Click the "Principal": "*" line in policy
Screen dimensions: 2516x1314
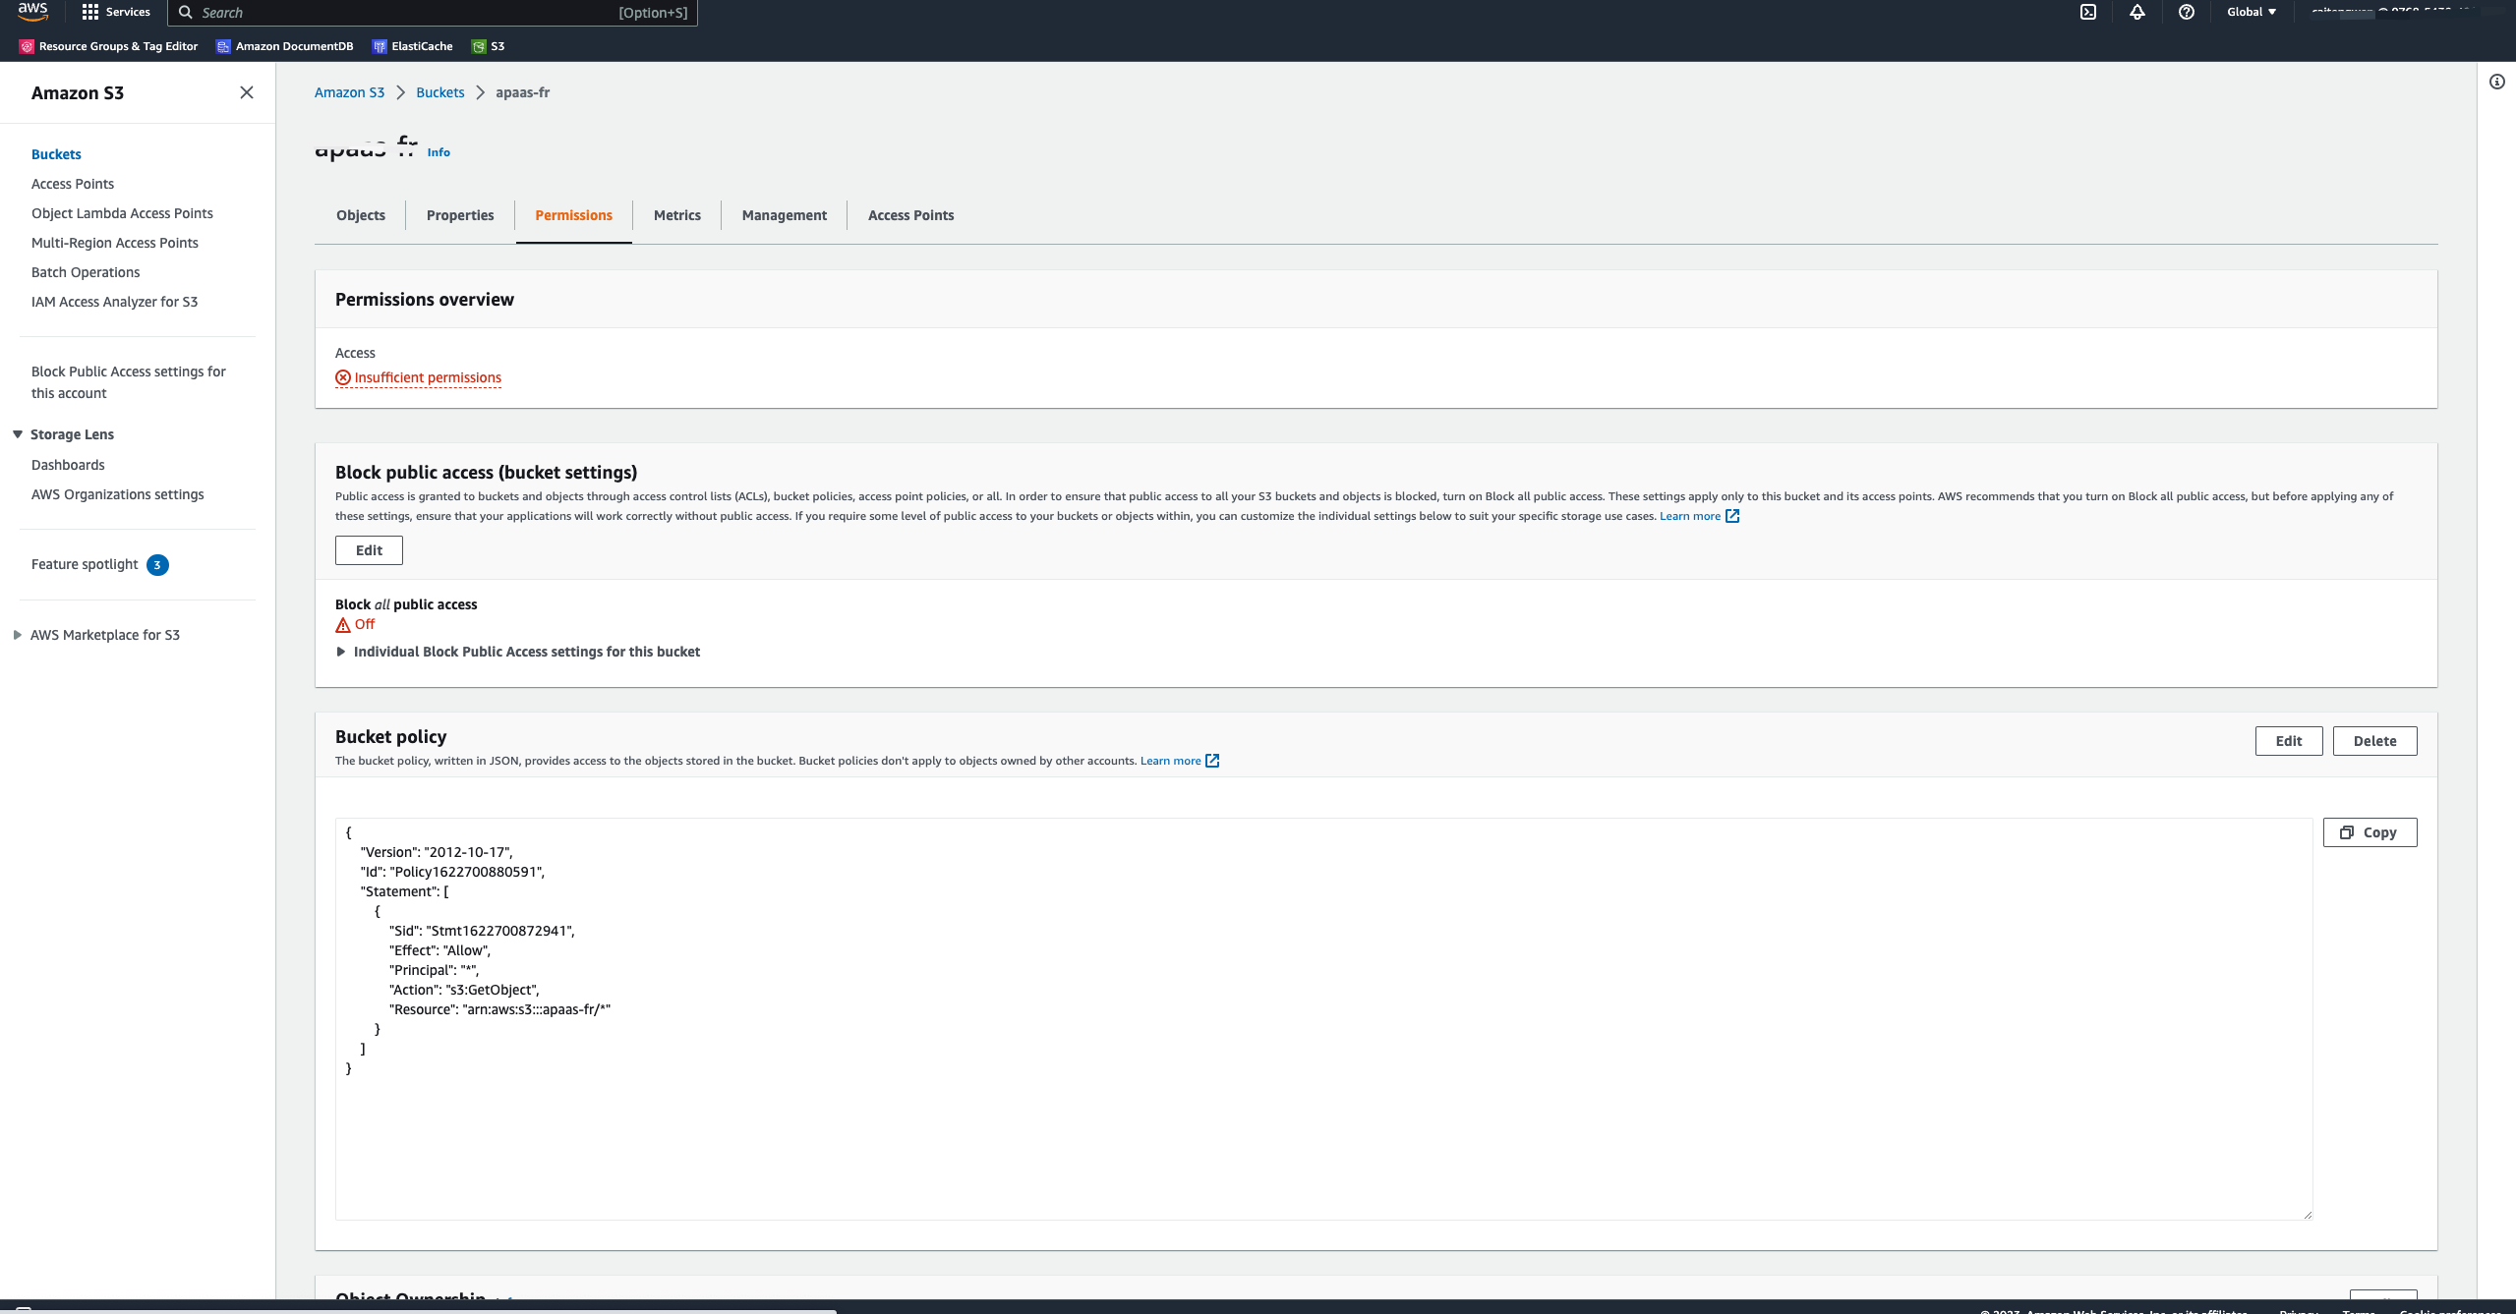(435, 970)
